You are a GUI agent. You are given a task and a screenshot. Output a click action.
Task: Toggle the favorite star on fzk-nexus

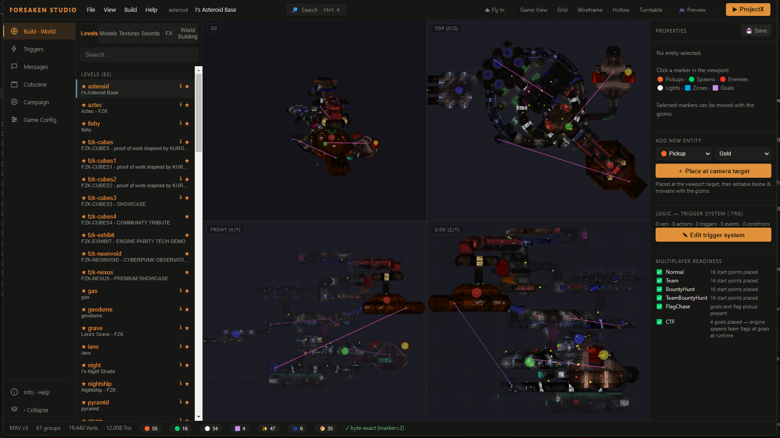point(187,272)
